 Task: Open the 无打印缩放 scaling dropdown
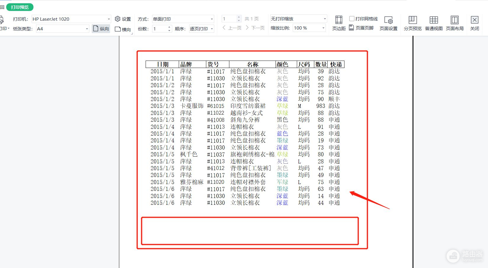point(324,19)
